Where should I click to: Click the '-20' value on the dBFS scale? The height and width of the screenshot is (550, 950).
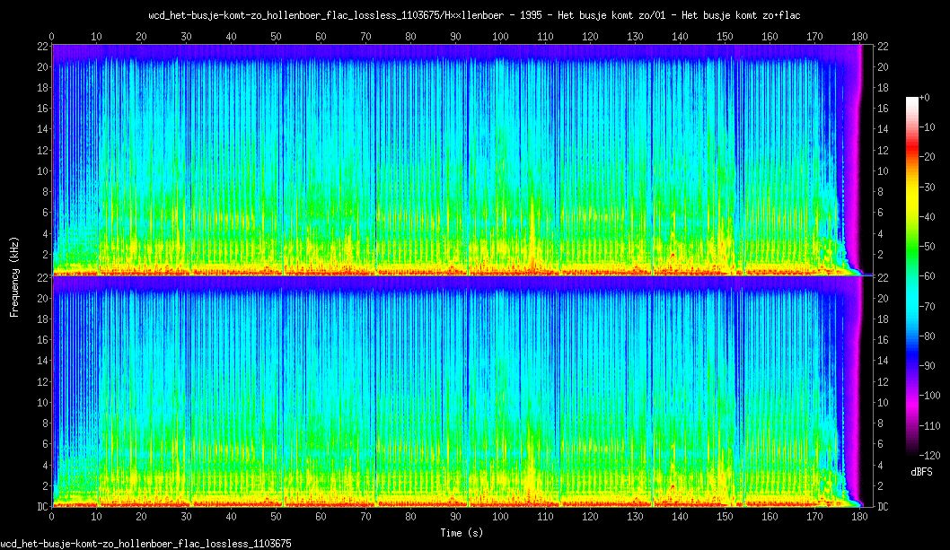click(928, 157)
